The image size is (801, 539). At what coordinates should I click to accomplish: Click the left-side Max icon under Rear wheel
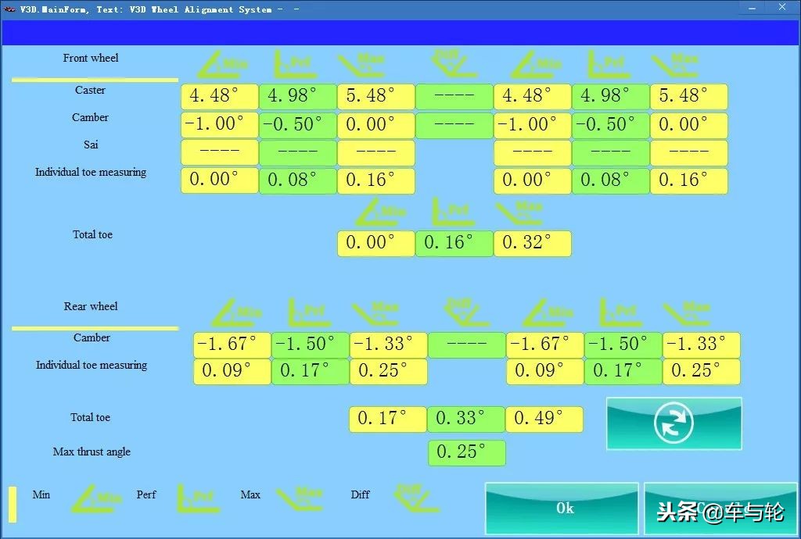375,312
